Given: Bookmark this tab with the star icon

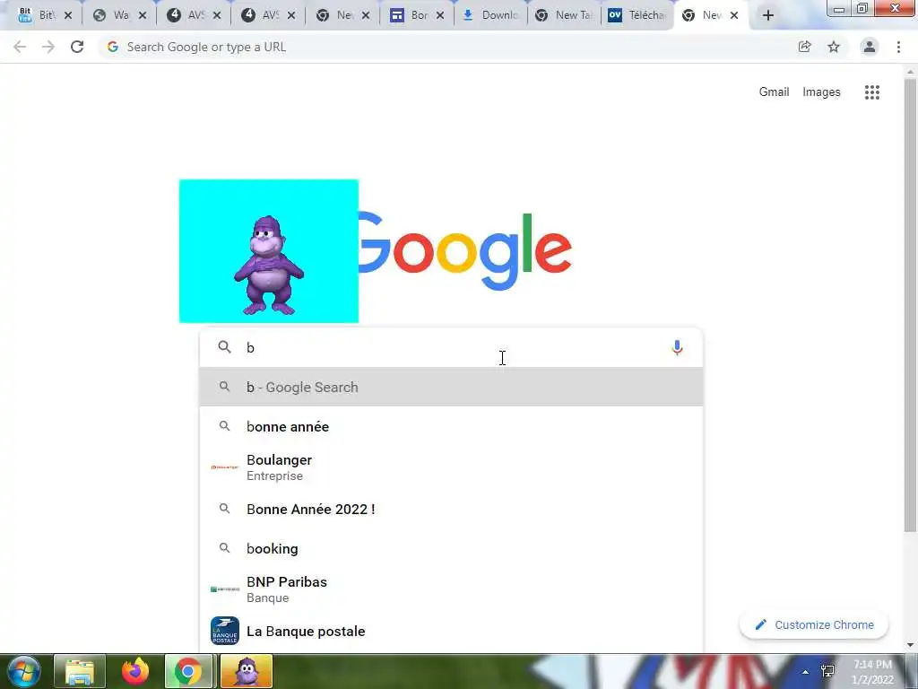Looking at the screenshot, I should pos(834,47).
